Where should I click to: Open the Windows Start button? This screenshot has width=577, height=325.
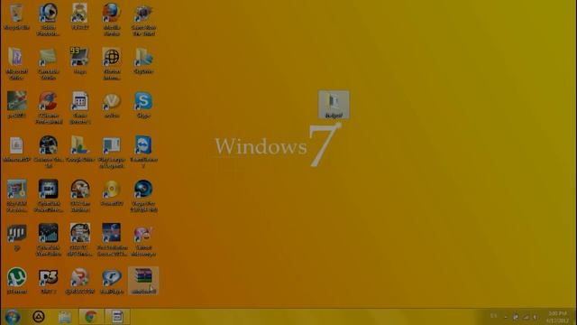pyautogui.click(x=13, y=317)
